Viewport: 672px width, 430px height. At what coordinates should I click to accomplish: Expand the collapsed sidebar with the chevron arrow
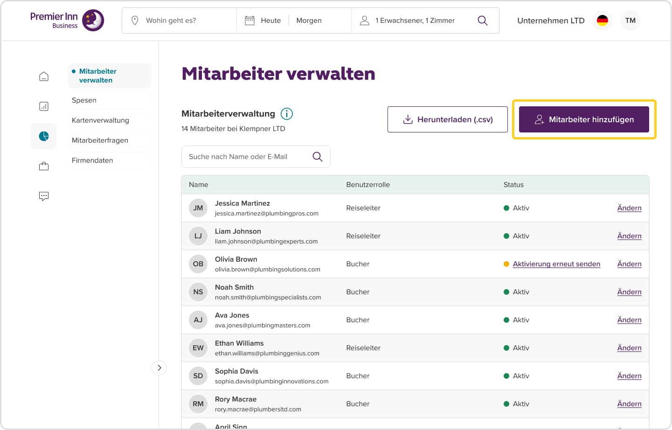tap(159, 368)
